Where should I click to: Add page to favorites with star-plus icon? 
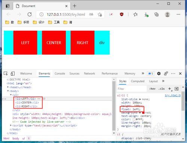click(100, 15)
